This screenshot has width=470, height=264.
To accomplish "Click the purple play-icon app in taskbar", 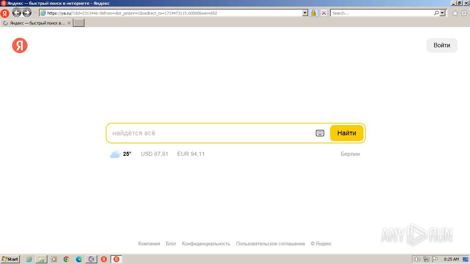I will 91,259.
